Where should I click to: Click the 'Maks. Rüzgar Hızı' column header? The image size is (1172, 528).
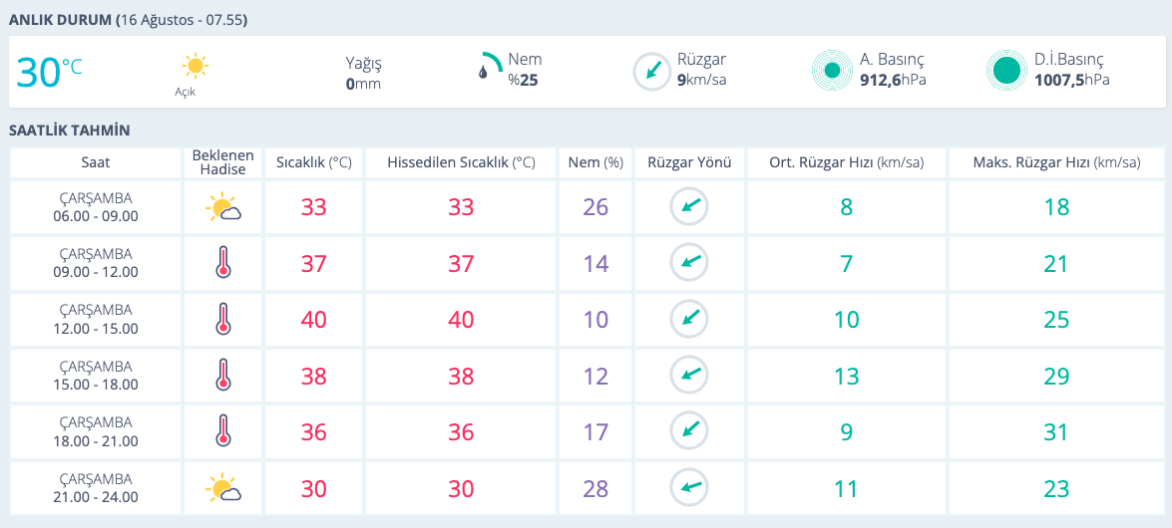tap(1056, 162)
